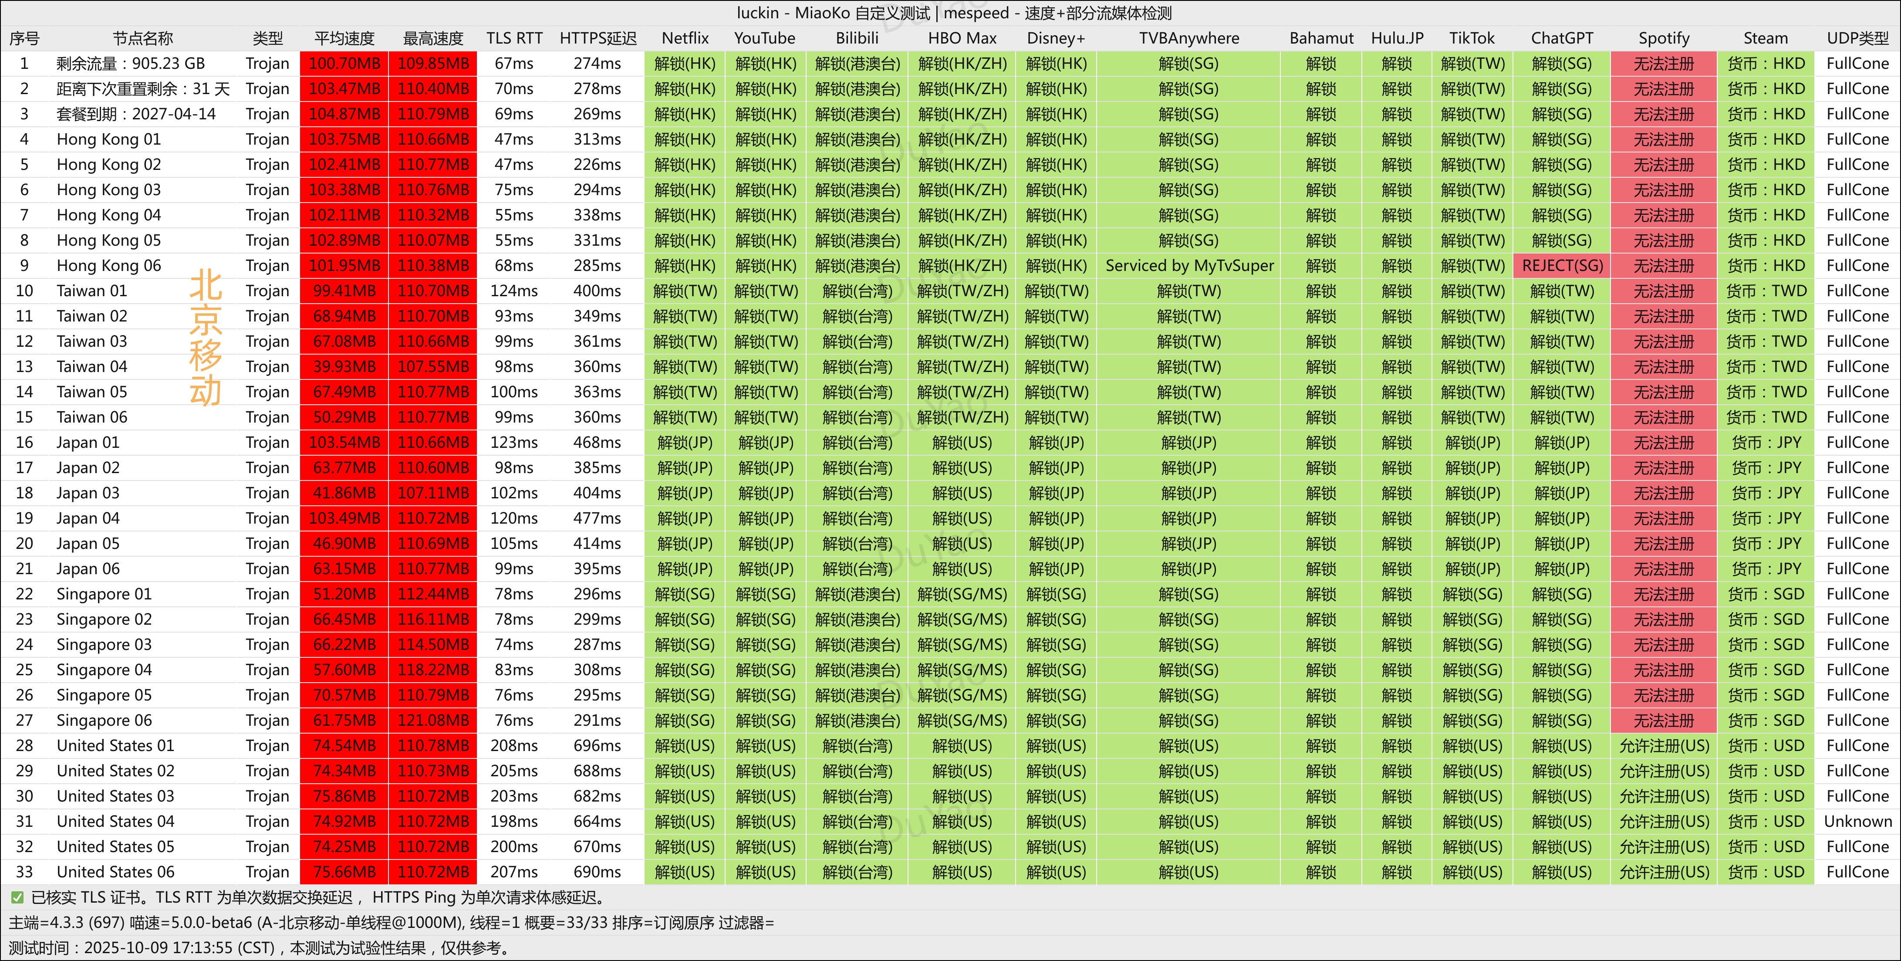Image resolution: width=1901 pixels, height=961 pixels.
Task: Click the United States 04 node name
Action: point(115,822)
